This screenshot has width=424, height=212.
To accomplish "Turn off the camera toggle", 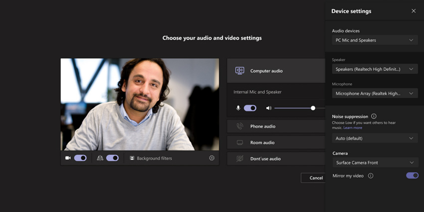I will pyautogui.click(x=80, y=158).
